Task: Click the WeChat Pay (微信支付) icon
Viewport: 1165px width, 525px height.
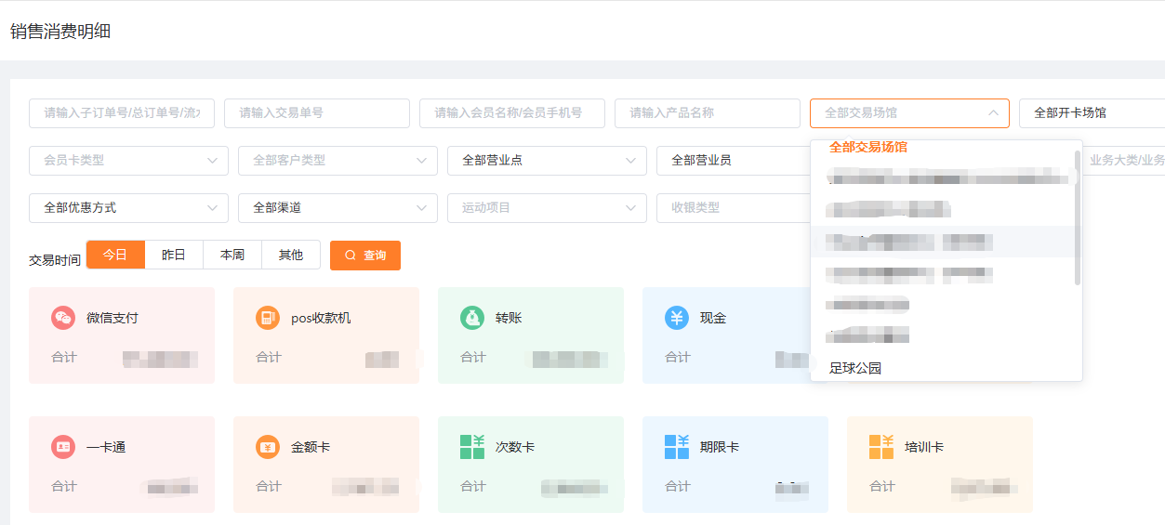Action: point(63,318)
